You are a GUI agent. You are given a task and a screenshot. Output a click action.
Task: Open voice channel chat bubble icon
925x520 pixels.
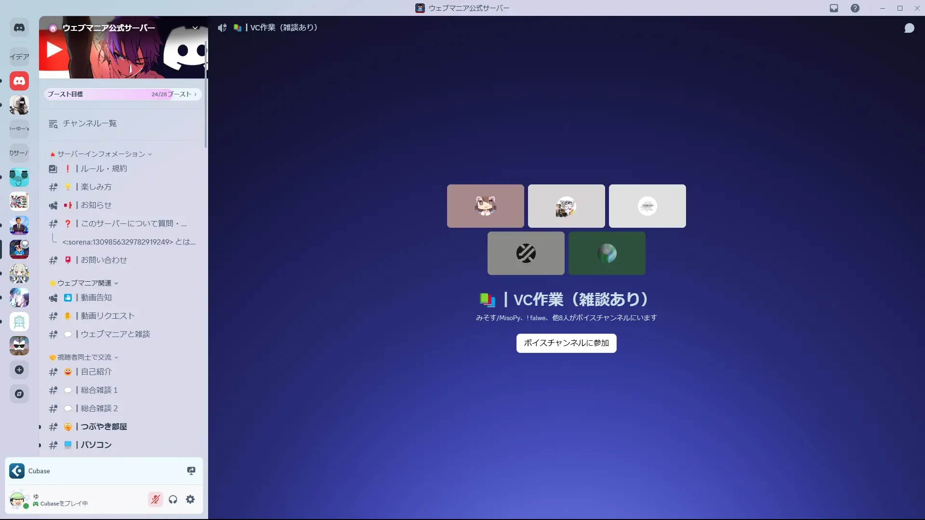pyautogui.click(x=909, y=28)
